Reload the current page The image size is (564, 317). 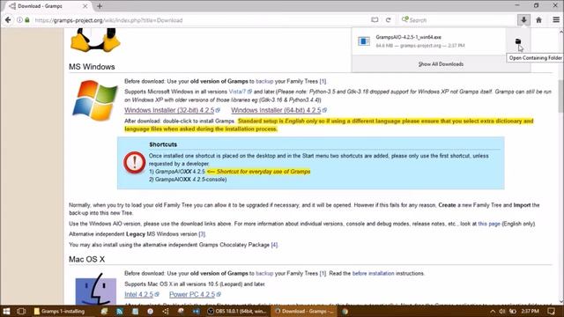[388, 20]
